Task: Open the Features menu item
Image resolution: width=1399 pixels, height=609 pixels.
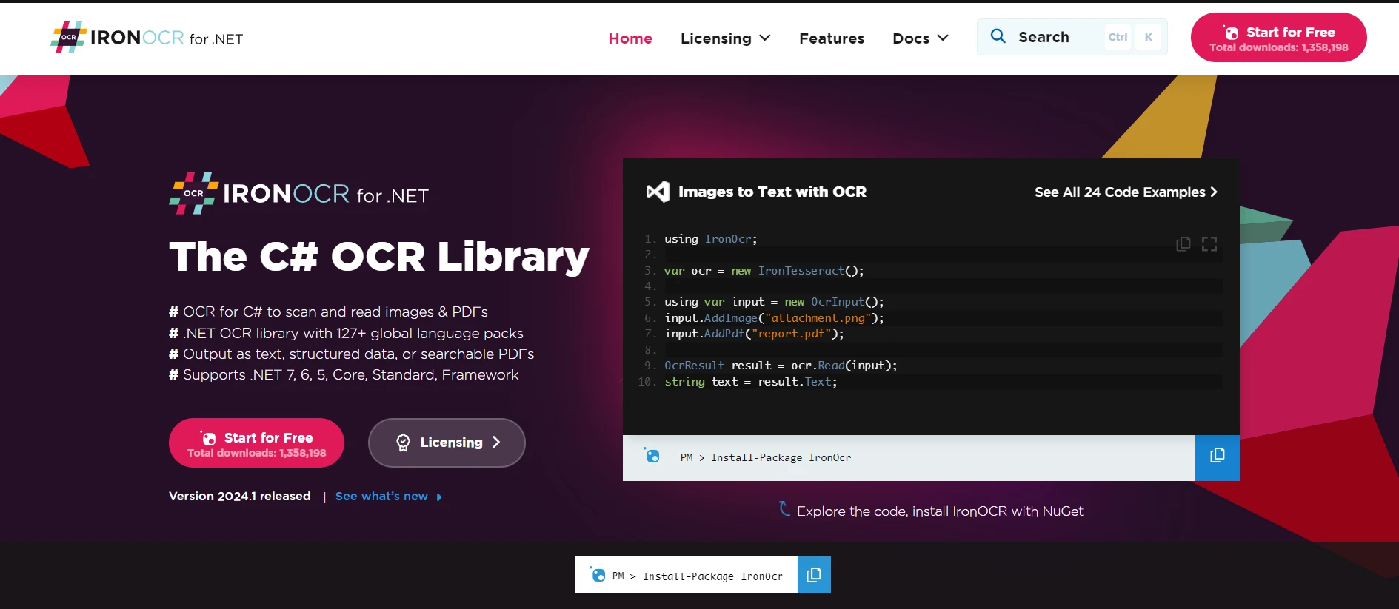Action: click(831, 38)
